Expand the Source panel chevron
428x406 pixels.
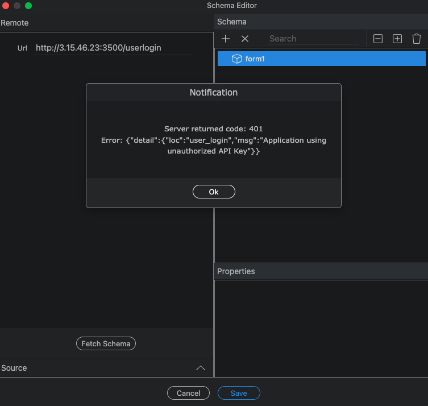tap(201, 368)
